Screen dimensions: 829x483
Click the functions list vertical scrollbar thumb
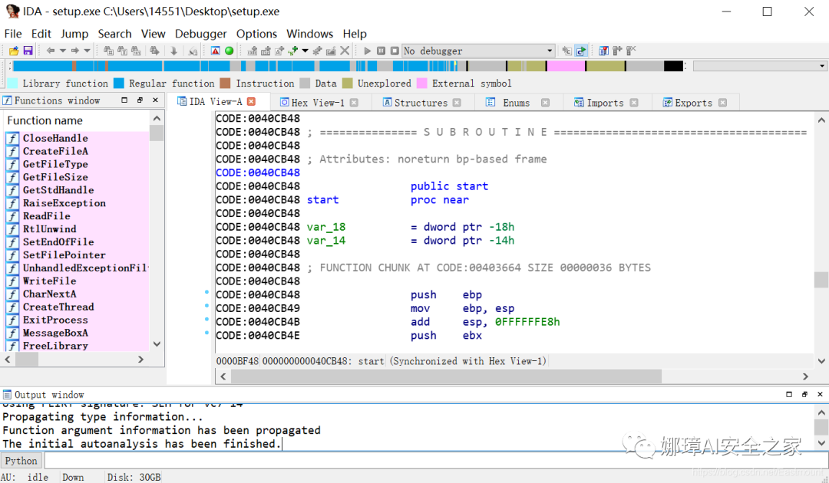pyautogui.click(x=157, y=133)
